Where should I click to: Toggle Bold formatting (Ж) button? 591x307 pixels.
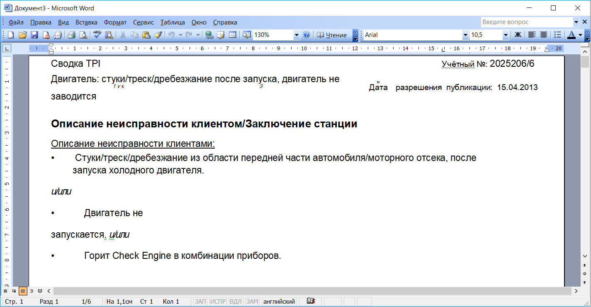pyautogui.click(x=518, y=35)
